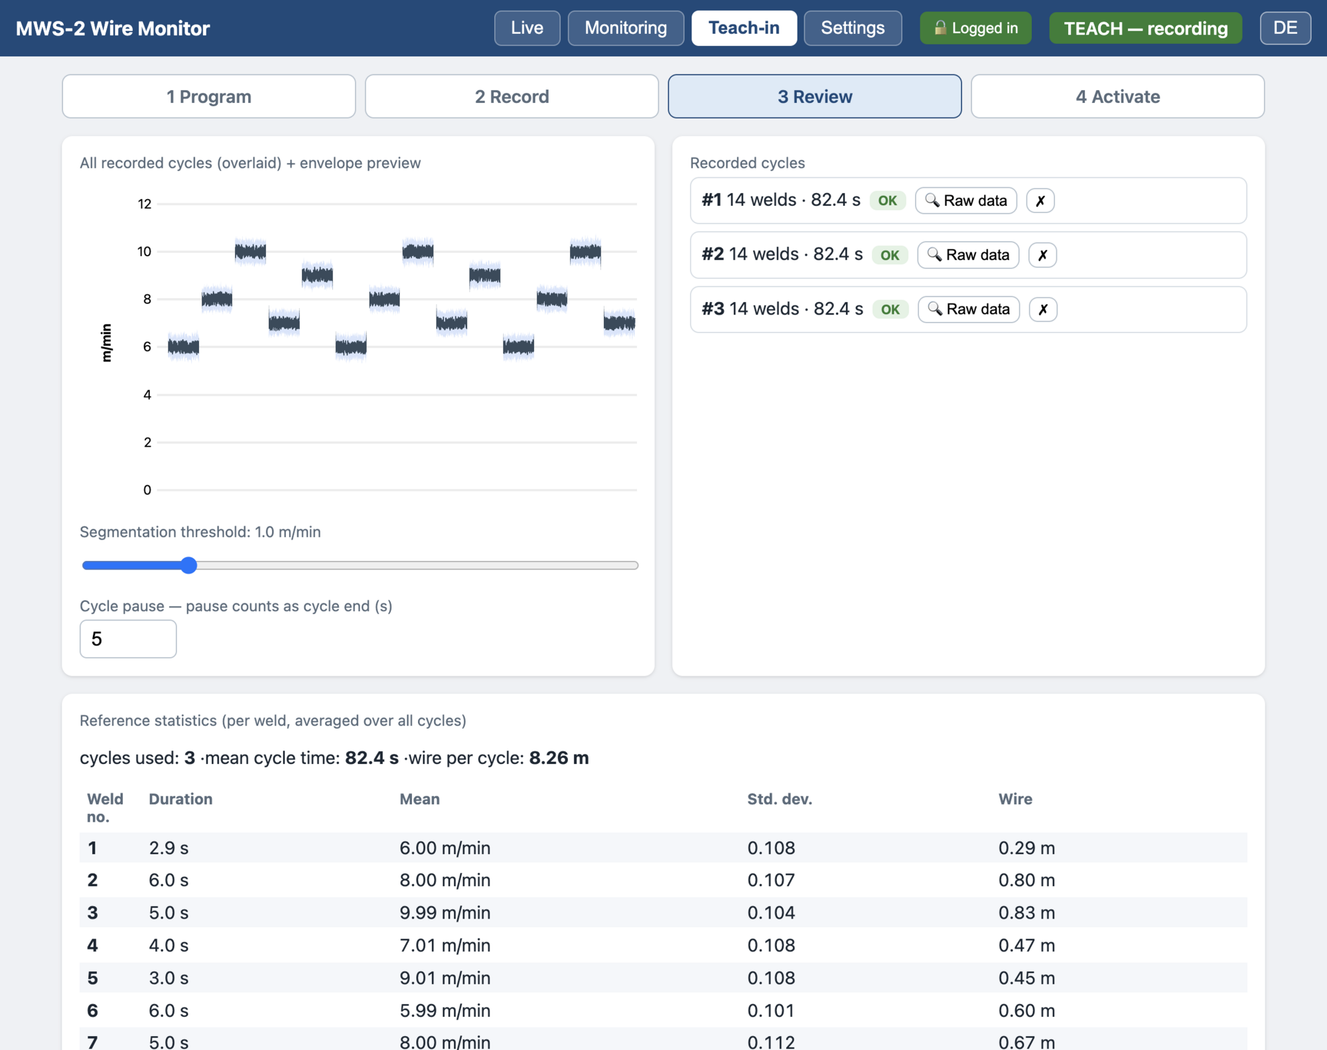
Task: Open Settings in the top bar
Action: tap(853, 28)
